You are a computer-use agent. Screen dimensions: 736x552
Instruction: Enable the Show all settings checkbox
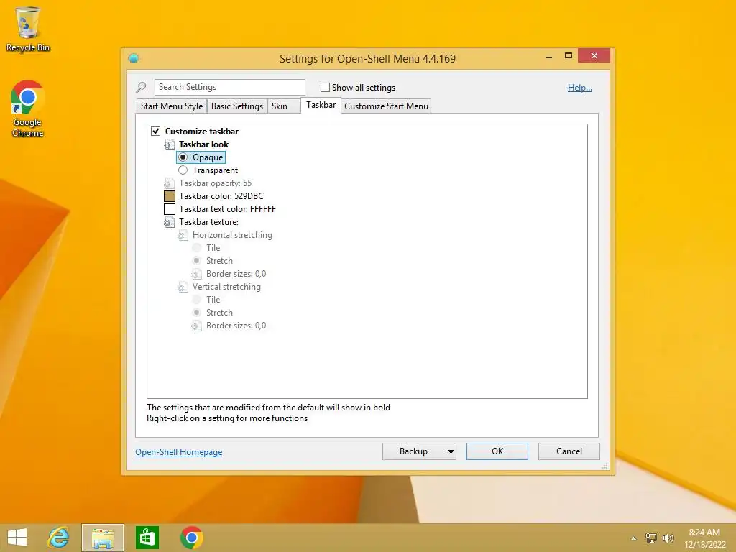pyautogui.click(x=325, y=87)
